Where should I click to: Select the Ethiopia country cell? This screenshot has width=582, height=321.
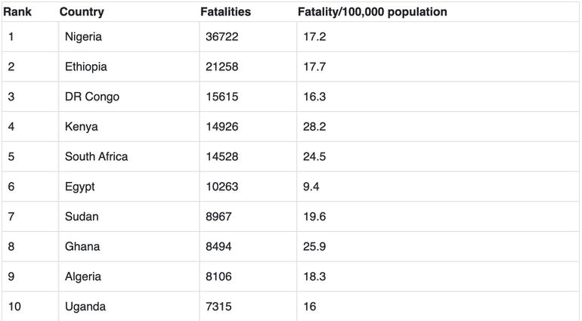tap(85, 66)
